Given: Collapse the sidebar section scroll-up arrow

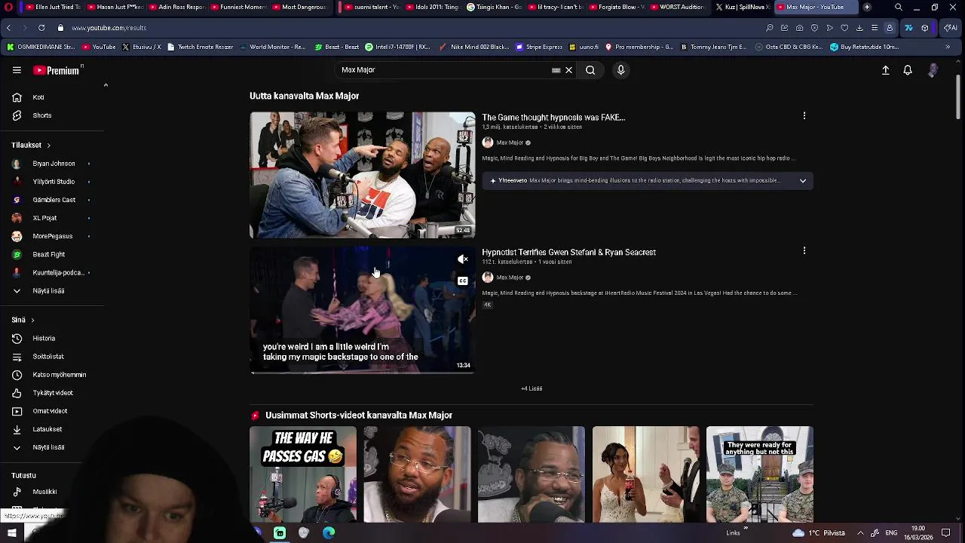Looking at the screenshot, I should pos(106,85).
